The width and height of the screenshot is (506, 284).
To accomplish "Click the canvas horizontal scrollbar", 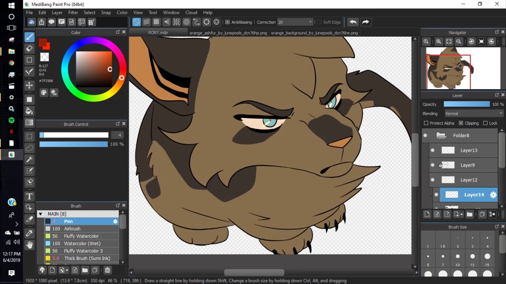I will (x=254, y=273).
